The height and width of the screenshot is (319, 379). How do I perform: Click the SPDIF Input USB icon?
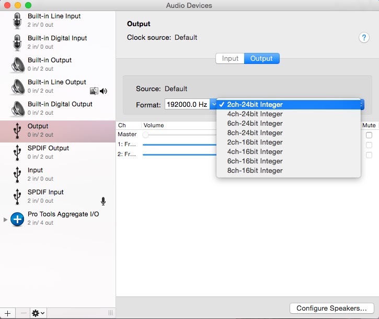click(17, 197)
